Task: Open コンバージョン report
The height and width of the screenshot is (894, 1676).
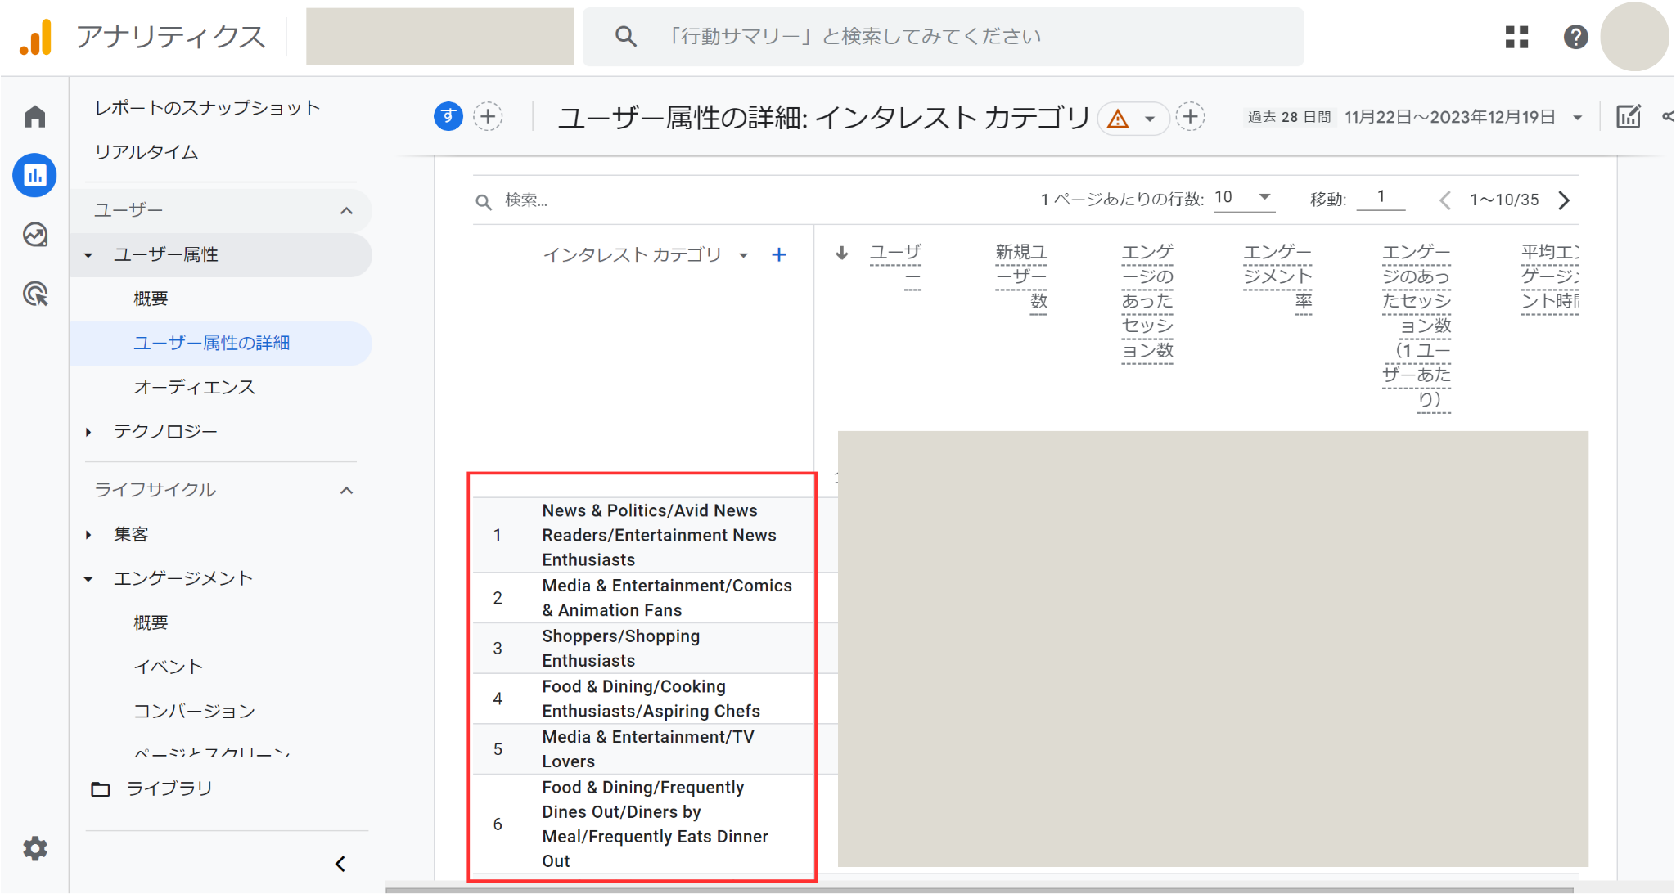Action: (195, 712)
